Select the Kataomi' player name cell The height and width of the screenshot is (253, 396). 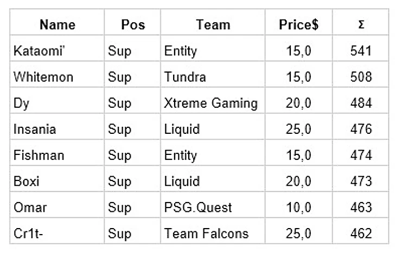pos(37,51)
